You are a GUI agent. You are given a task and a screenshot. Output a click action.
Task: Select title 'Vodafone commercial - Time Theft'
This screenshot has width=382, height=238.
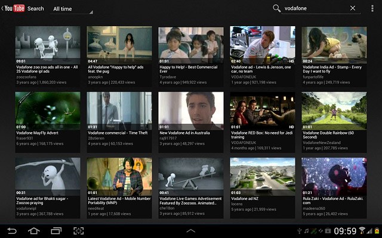click(118, 133)
